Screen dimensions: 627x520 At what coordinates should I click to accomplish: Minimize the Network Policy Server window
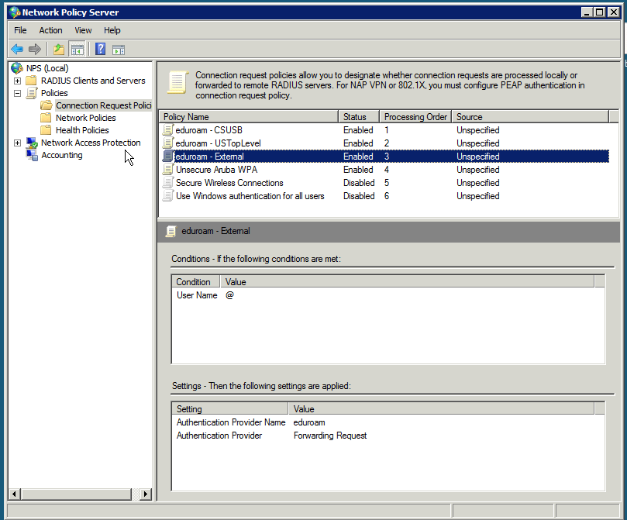pos(587,12)
